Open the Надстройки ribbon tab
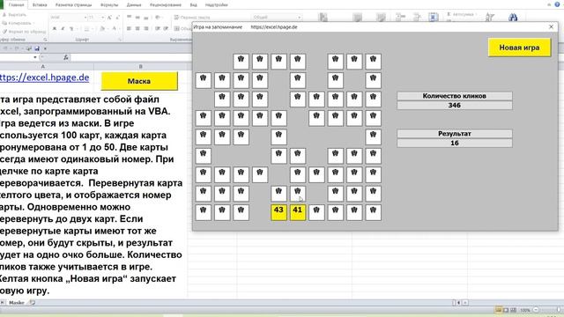The height and width of the screenshot is (317, 564). pyautogui.click(x=216, y=5)
